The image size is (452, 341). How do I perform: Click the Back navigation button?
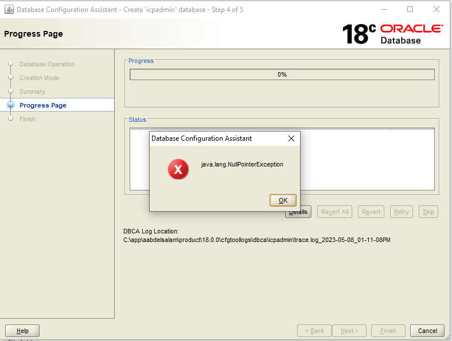point(314,331)
